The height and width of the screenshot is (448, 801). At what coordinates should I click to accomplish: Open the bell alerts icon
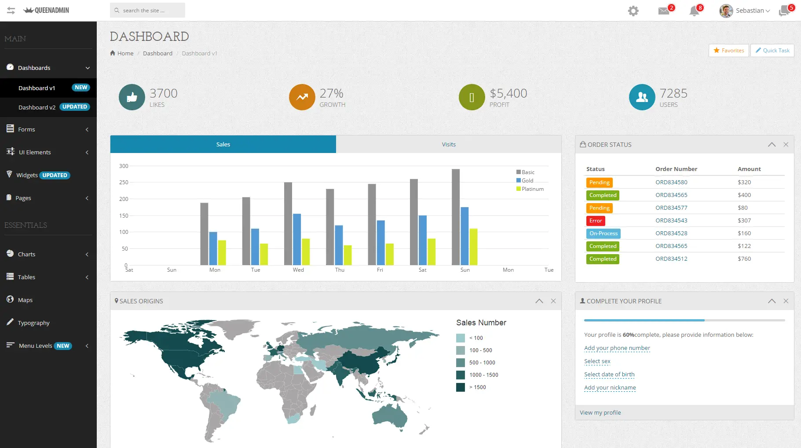[695, 11]
